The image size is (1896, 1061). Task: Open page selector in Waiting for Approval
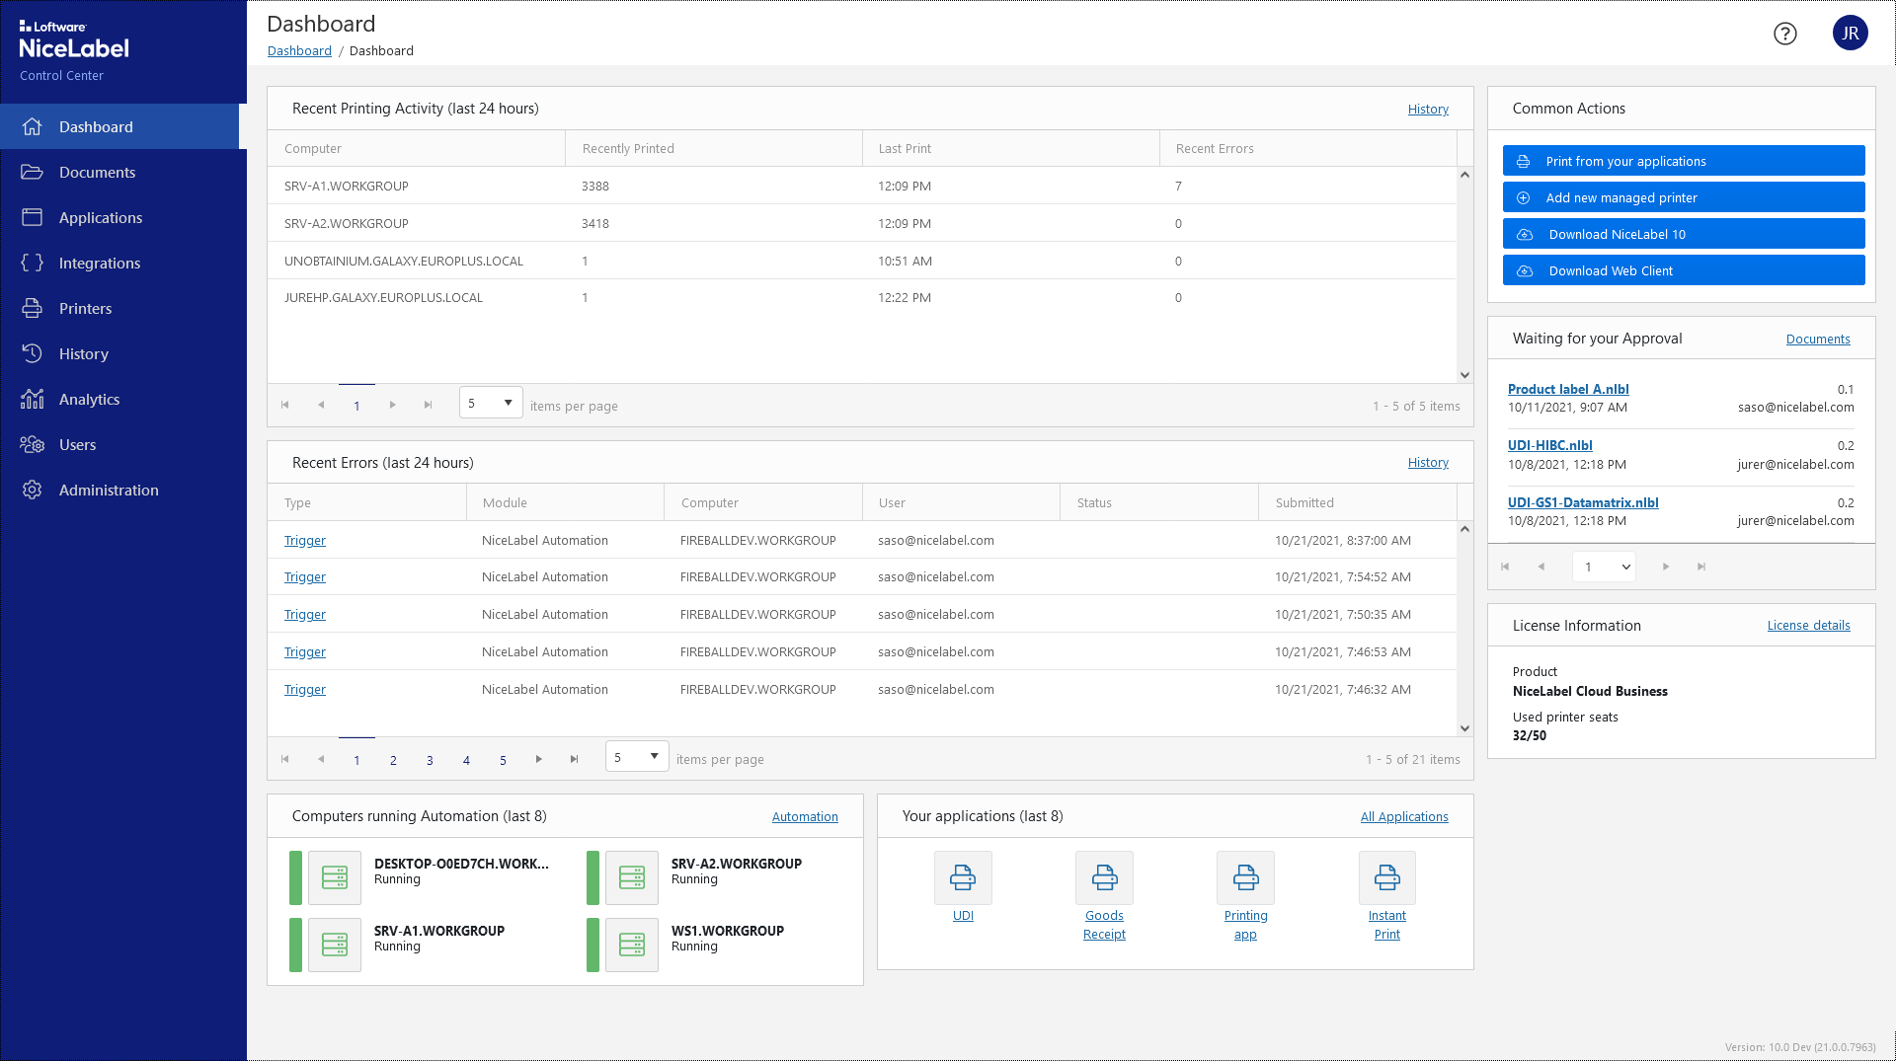tap(1604, 567)
